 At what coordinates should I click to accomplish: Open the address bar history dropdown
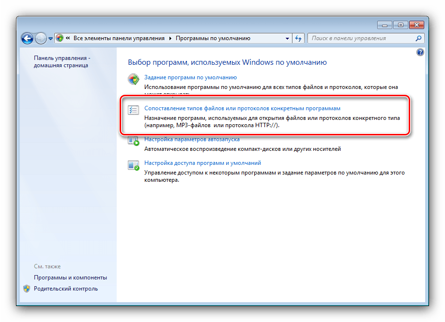pos(287,38)
